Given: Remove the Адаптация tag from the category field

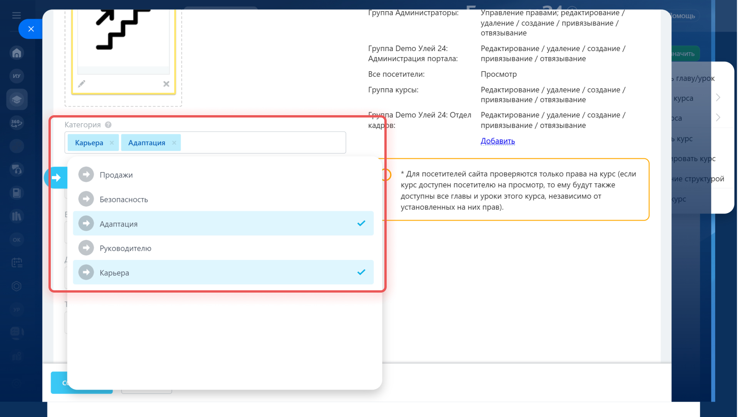Looking at the screenshot, I should [174, 143].
